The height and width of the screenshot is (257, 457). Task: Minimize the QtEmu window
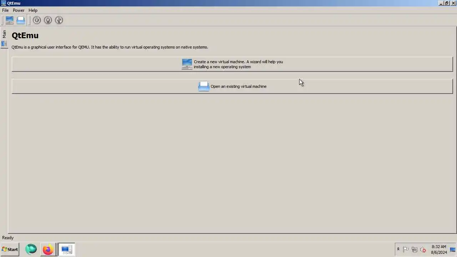[441, 3]
